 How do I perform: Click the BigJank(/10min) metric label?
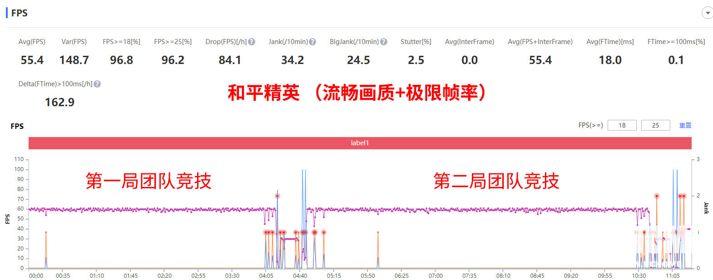click(x=354, y=42)
